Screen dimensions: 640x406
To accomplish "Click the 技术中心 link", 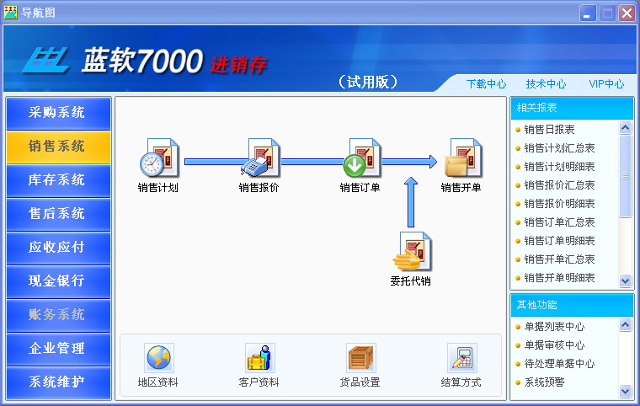I will coord(546,84).
